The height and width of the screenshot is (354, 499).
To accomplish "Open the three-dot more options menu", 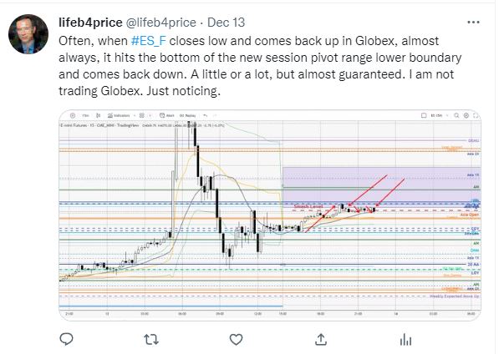I will pyautogui.click(x=473, y=23).
